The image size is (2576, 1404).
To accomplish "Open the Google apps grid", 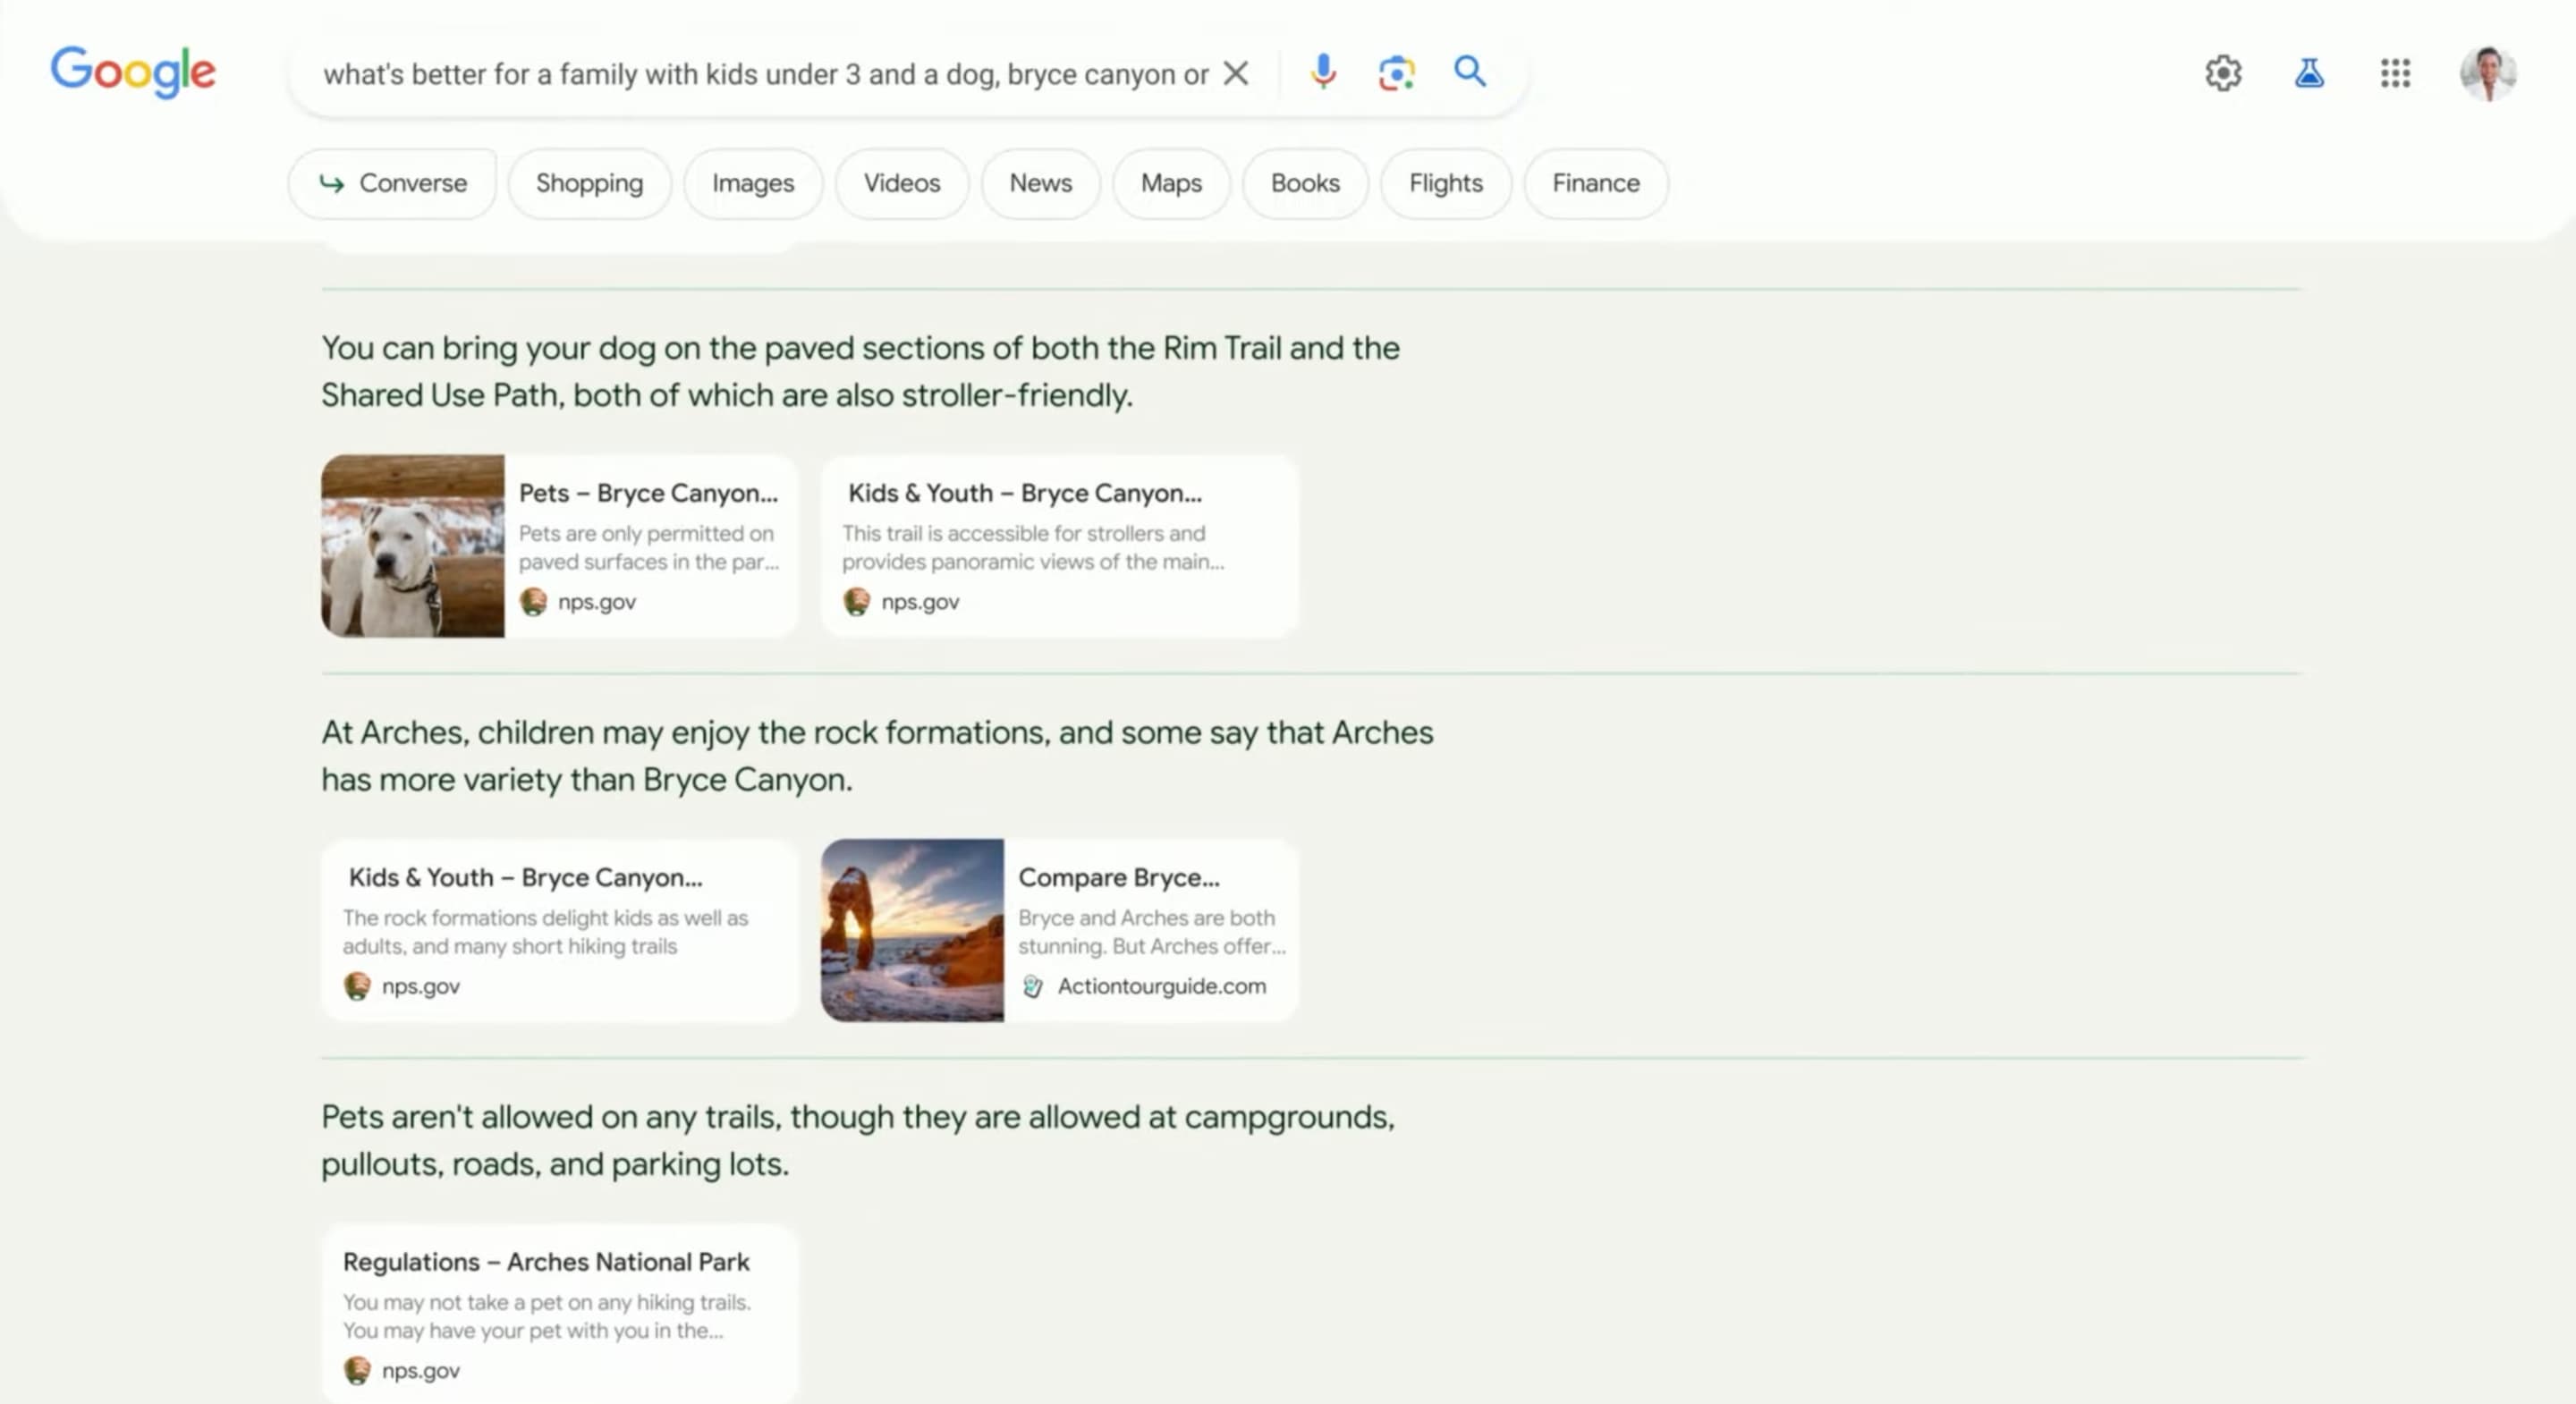I will tap(2395, 73).
